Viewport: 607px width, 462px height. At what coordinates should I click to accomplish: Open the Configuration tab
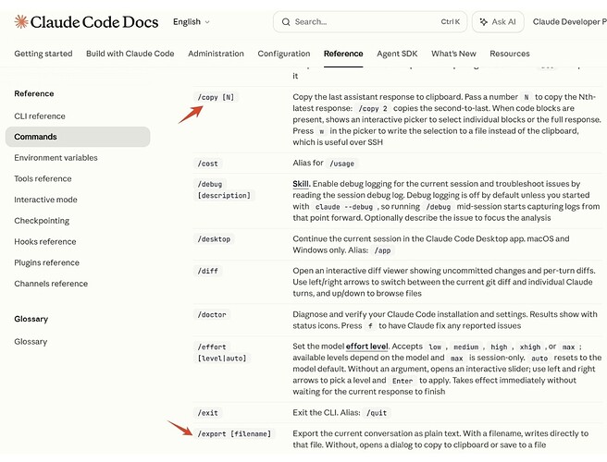(284, 54)
